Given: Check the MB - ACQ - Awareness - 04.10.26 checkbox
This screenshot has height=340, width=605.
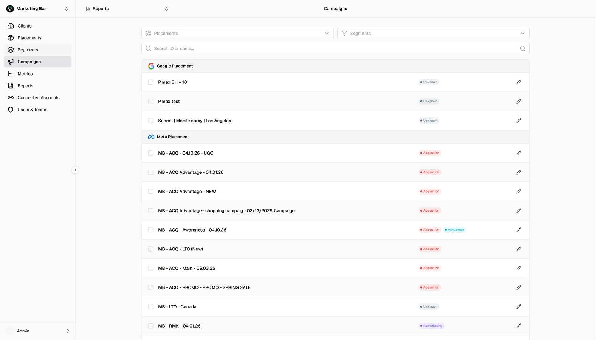Looking at the screenshot, I should click(150, 230).
